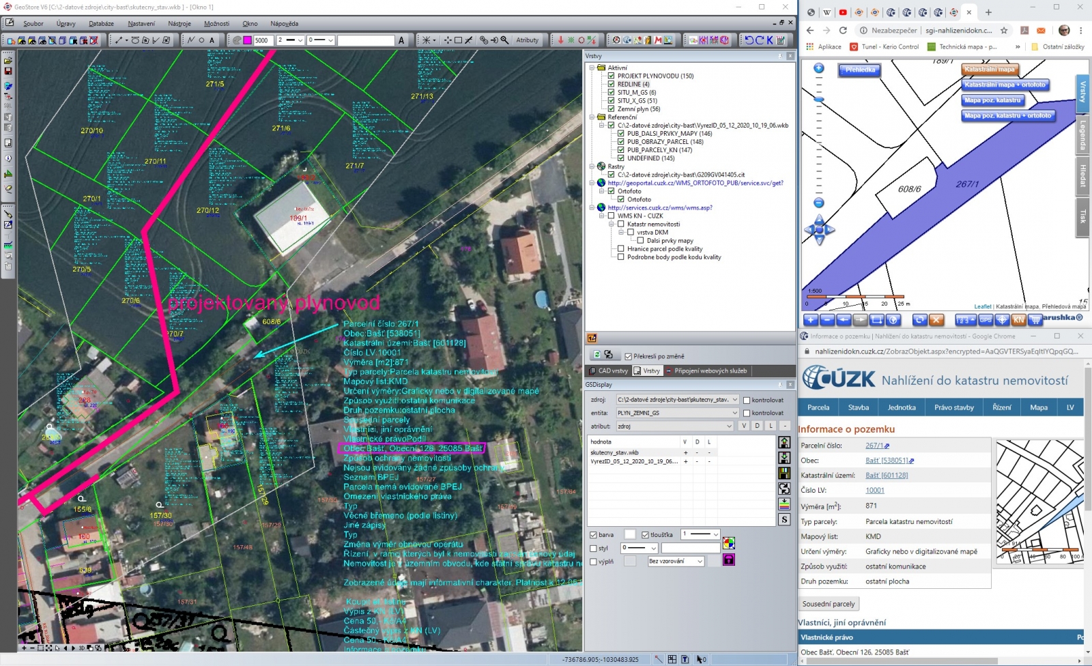The image size is (1092, 666).
Task: Enable the výplň checkbox in GSDisplay
Action: pos(593,562)
